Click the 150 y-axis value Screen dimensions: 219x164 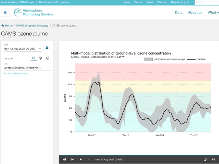70,73
